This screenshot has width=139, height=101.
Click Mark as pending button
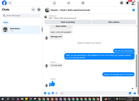68,22
